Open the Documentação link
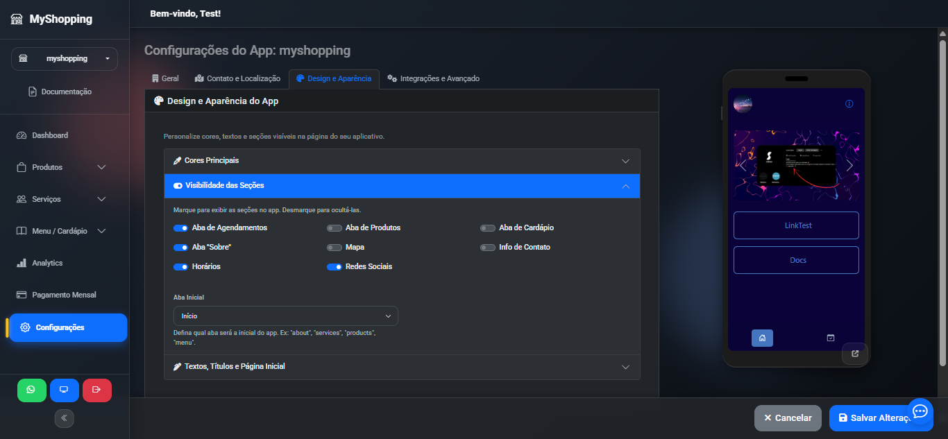 pyautogui.click(x=60, y=92)
